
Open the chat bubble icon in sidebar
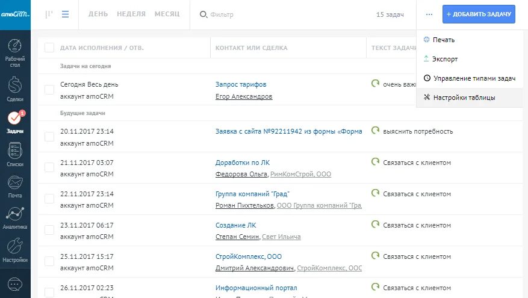coord(15,284)
